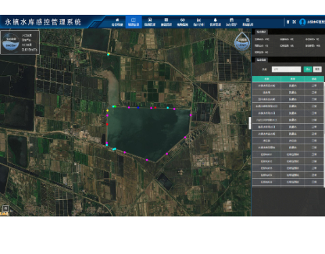325x254 pixels.
Task: Collapse the right panel with edge handle
Action: click(x=250, y=123)
